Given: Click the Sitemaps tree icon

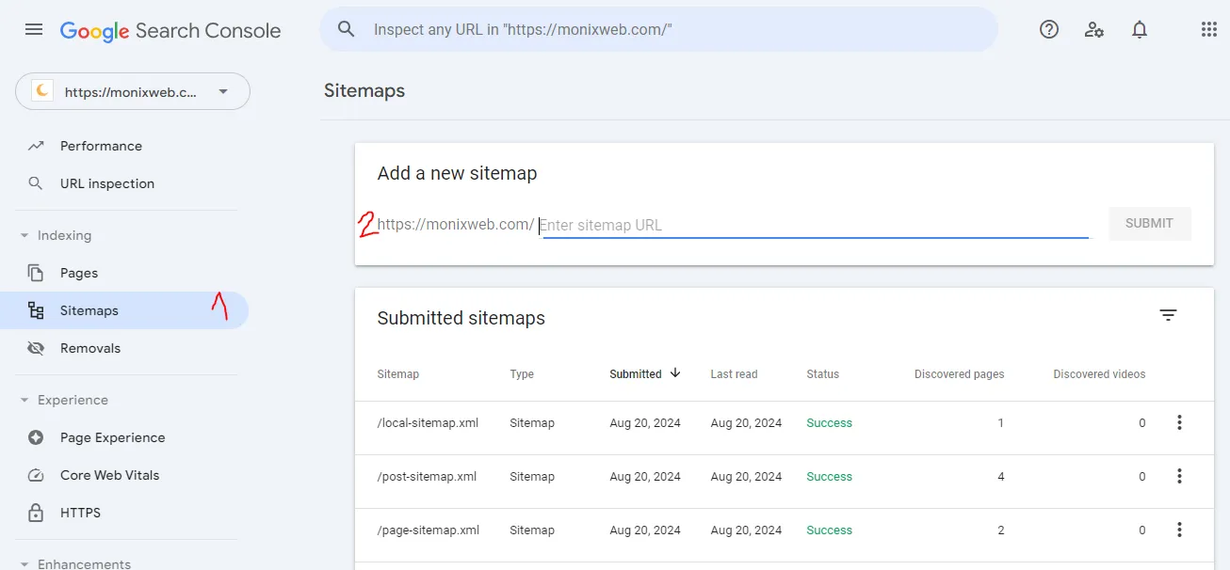Looking at the screenshot, I should [x=36, y=310].
